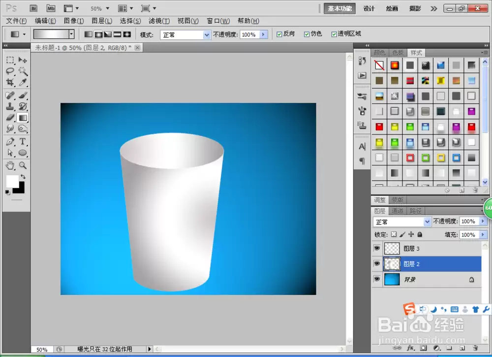Hide 图层 2 layer visibility eye
The width and height of the screenshot is (492, 357).
(x=377, y=264)
